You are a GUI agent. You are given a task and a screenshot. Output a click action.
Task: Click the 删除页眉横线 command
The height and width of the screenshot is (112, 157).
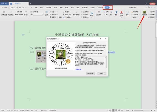coord(19,15)
